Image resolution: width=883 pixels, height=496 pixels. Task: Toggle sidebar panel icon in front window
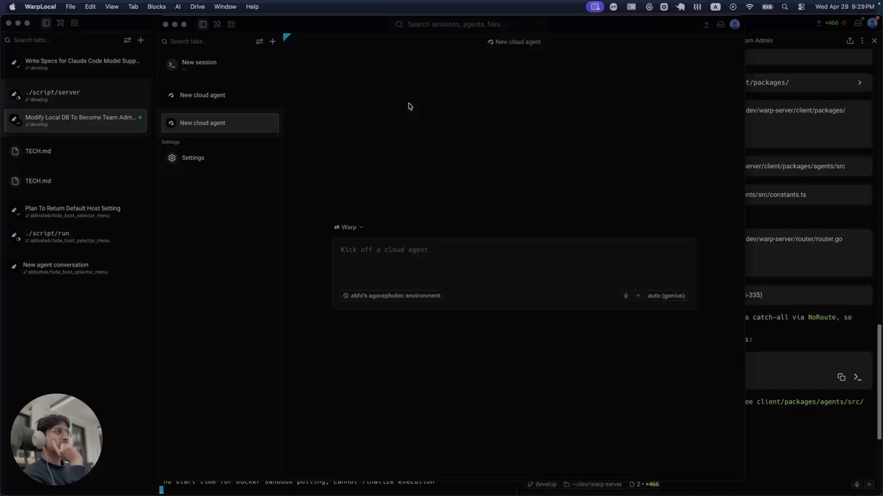coord(203,24)
